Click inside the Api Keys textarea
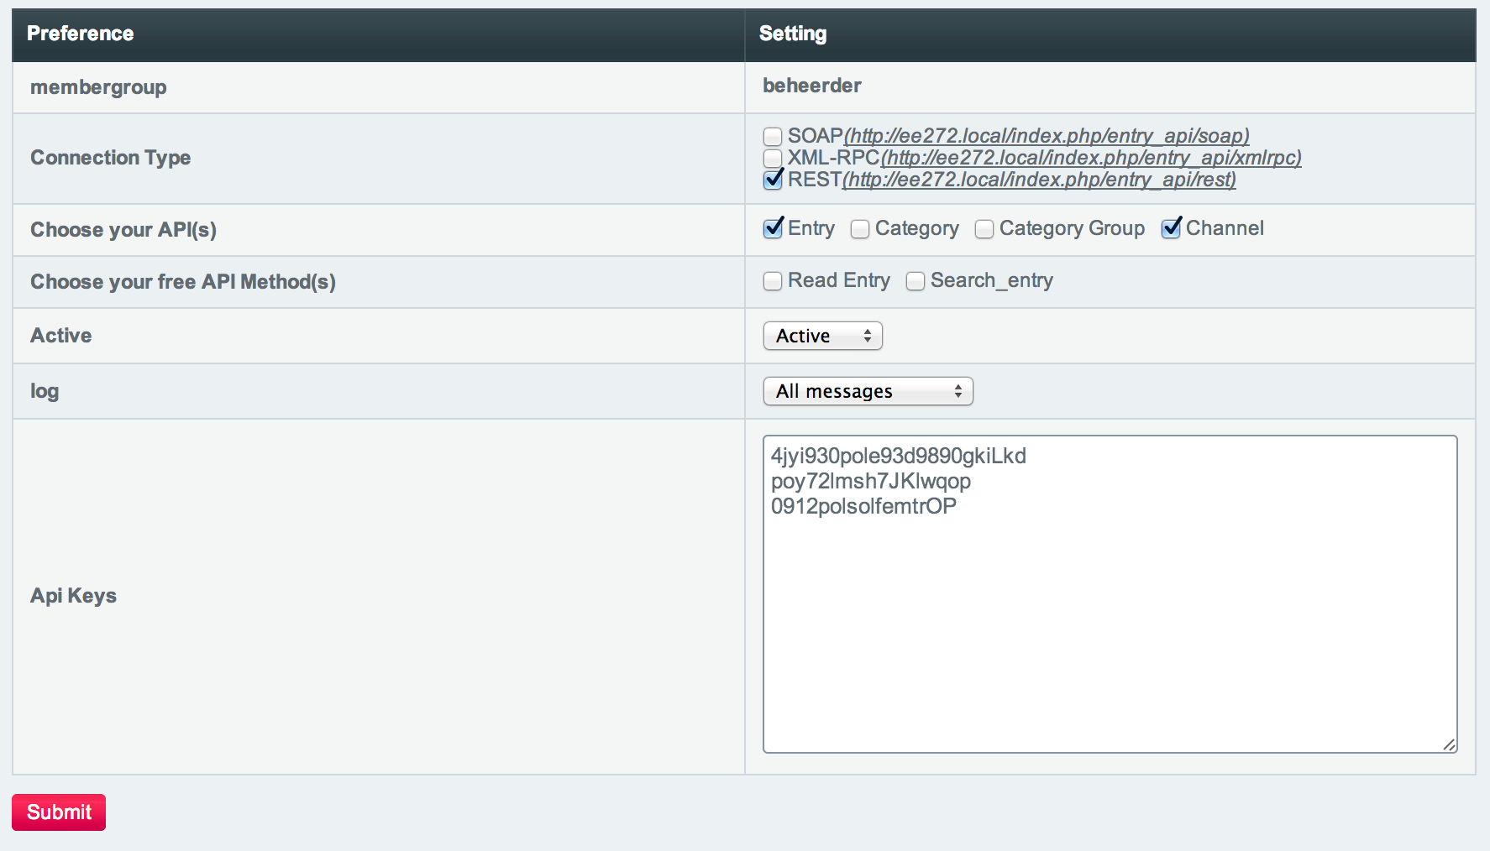1490x851 pixels. pyautogui.click(x=1109, y=629)
